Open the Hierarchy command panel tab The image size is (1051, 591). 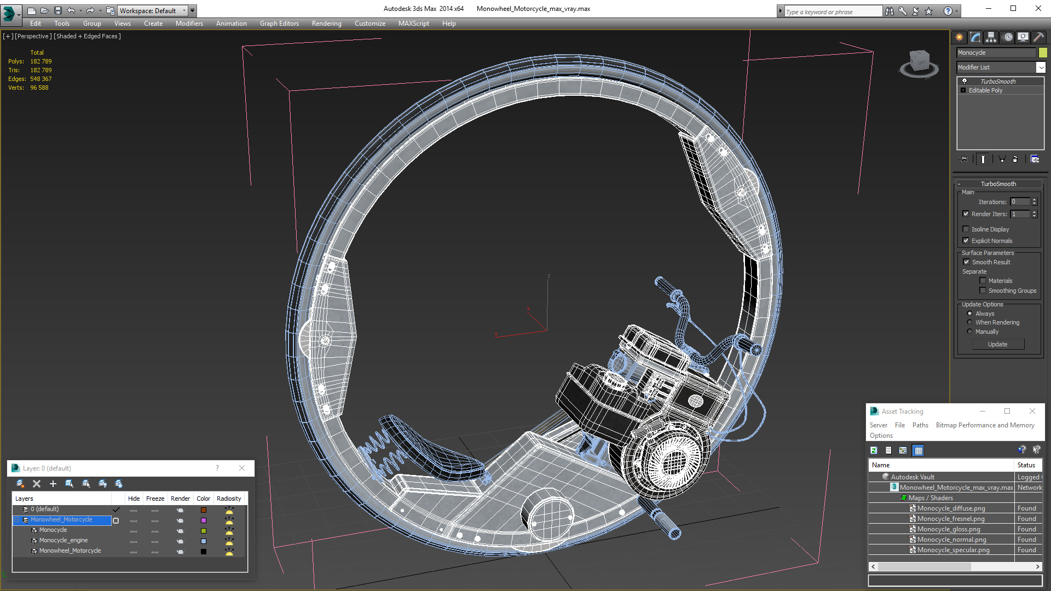click(x=991, y=37)
